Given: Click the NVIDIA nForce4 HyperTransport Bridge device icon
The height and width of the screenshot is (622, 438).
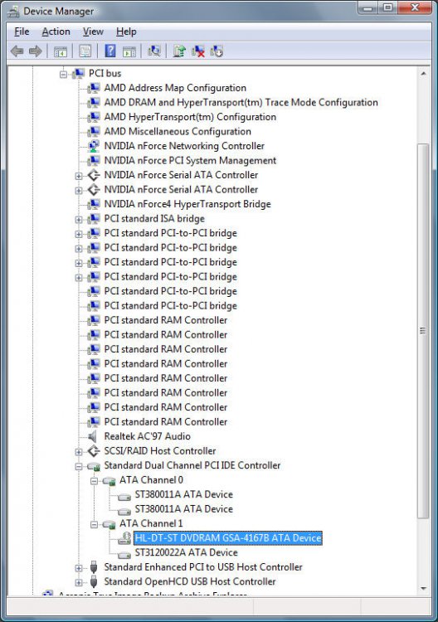Looking at the screenshot, I should (x=94, y=204).
